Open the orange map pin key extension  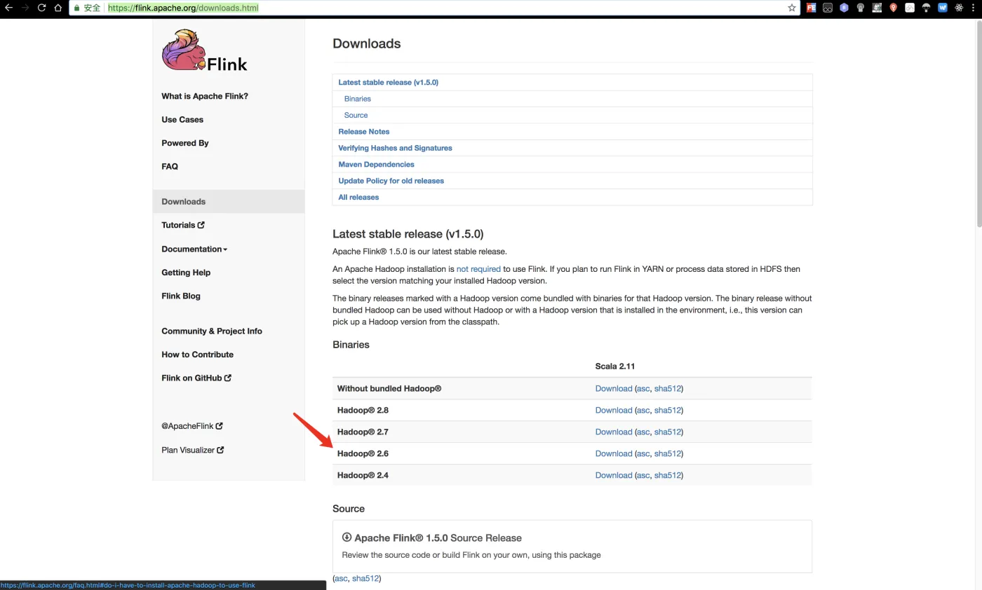(x=893, y=8)
